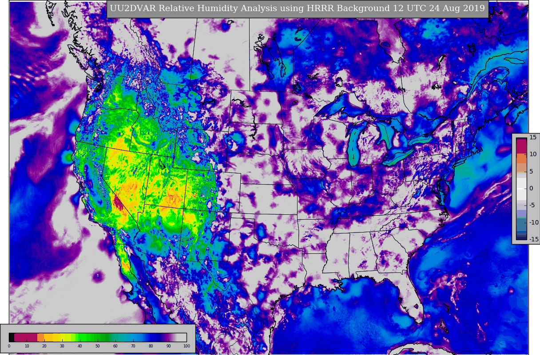The width and height of the screenshot is (540, 355).
Task: Click the '0' tick on bottom humidity colorbar
Action: (9, 346)
